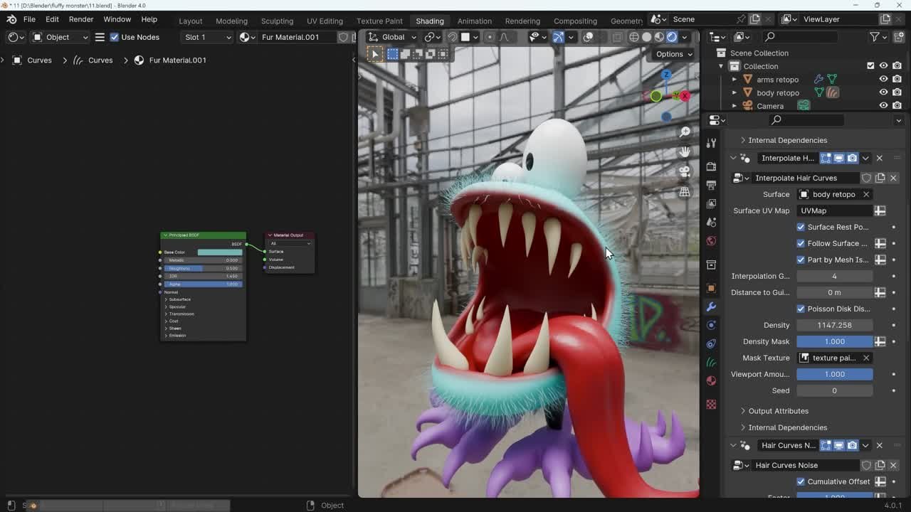Expand the body retopo tree item

(734, 92)
